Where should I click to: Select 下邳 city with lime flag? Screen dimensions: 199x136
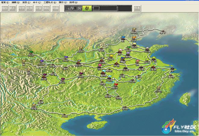pos(154,59)
